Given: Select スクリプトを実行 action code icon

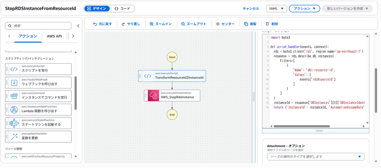Looking at the screenshot, I should pyautogui.click(x=14, y=69).
